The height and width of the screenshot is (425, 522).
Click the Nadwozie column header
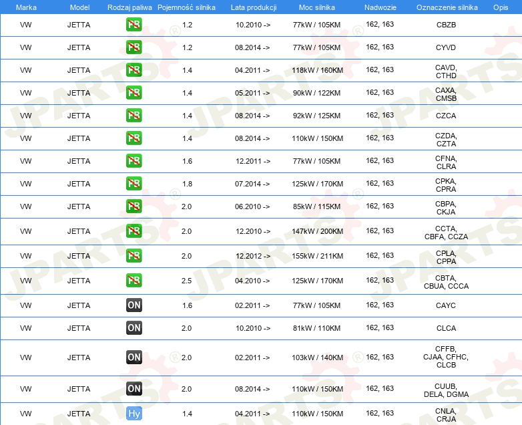(x=380, y=7)
